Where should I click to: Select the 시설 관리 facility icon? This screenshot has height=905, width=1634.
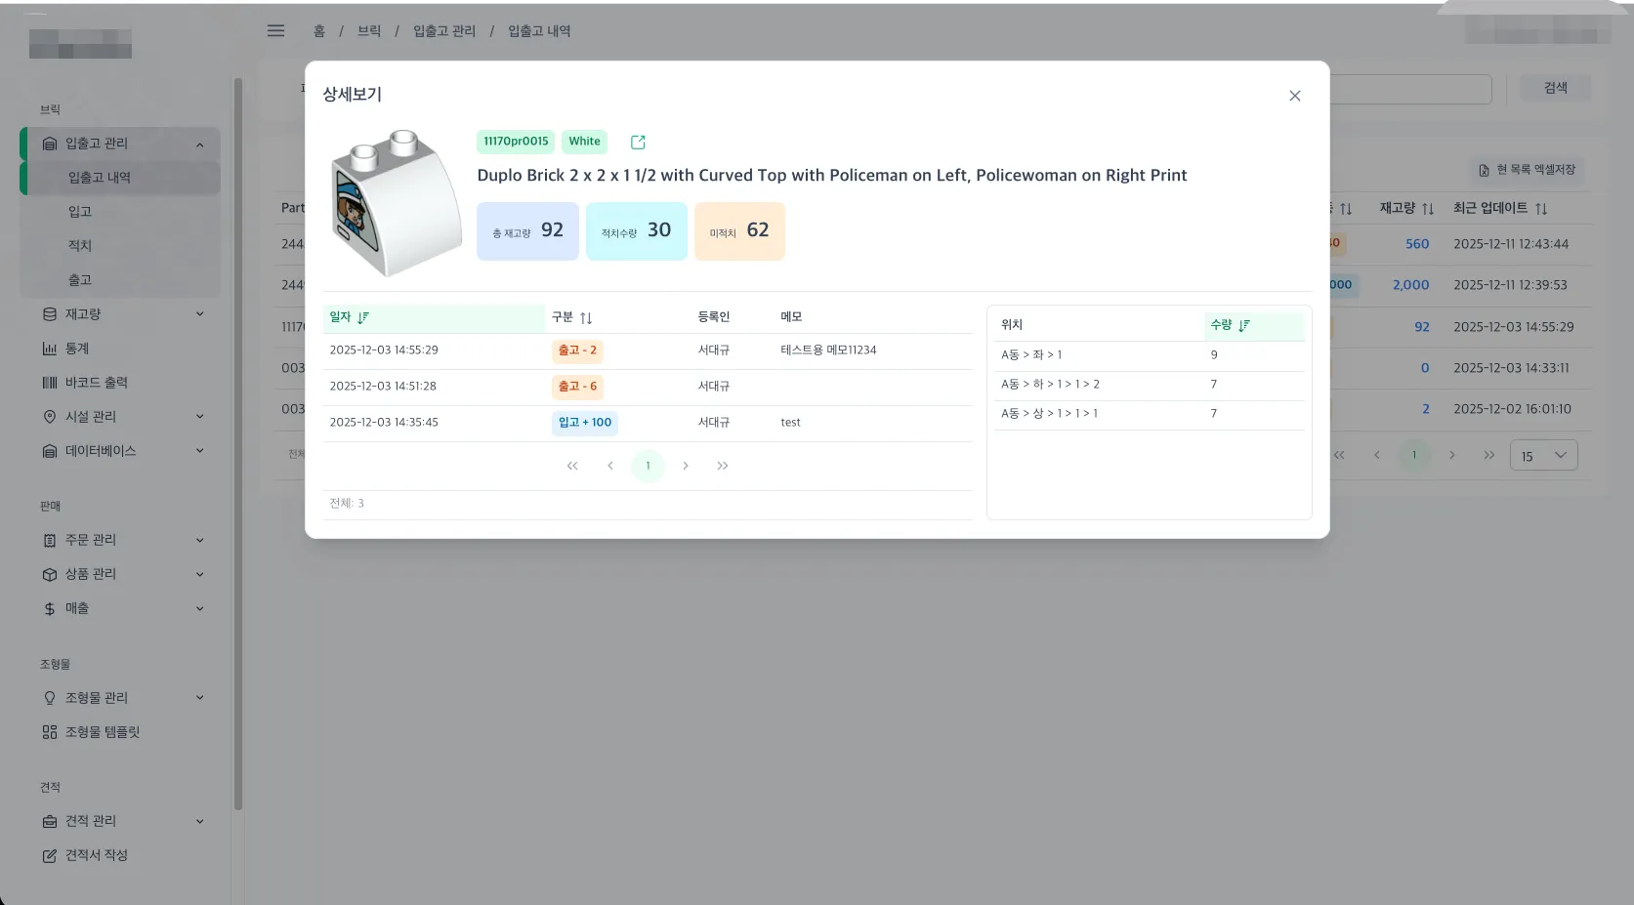[50, 416]
